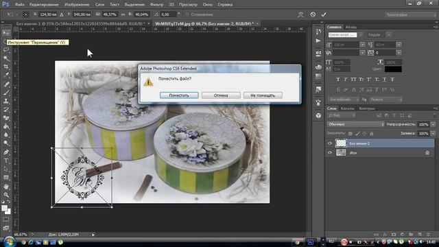Switch to warp mode icon

click(x=300, y=14)
